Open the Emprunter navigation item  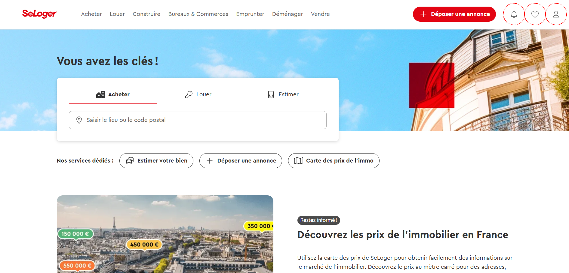pos(250,14)
